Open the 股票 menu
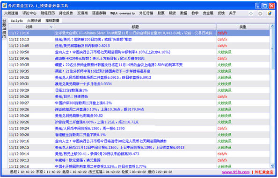This screenshot has height=178, width=278. [x=161, y=13]
